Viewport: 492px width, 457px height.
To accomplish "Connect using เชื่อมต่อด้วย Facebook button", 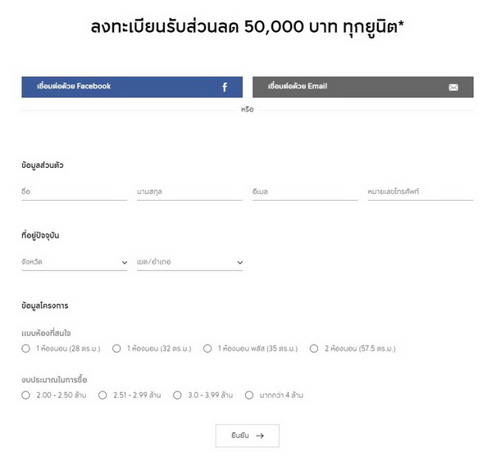I will (x=131, y=87).
